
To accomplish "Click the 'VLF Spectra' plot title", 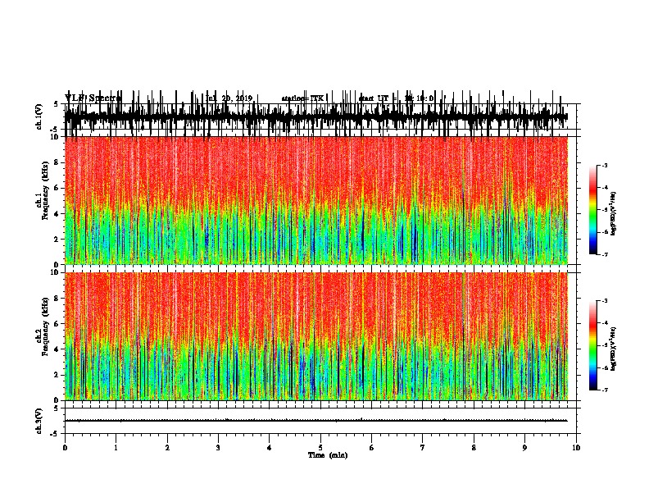I will point(93,98).
